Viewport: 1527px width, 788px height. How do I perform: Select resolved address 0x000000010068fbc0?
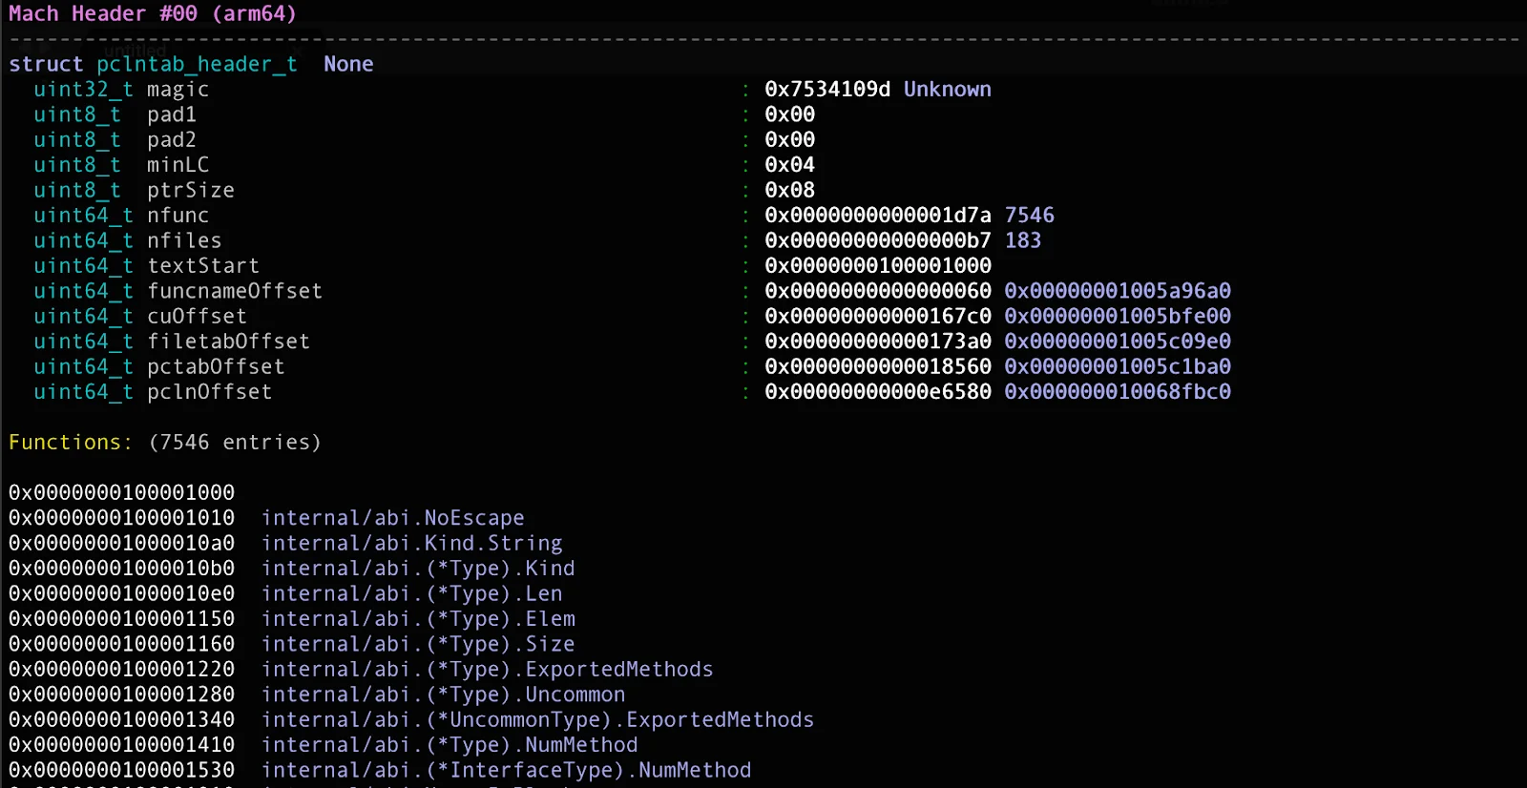(x=1118, y=392)
